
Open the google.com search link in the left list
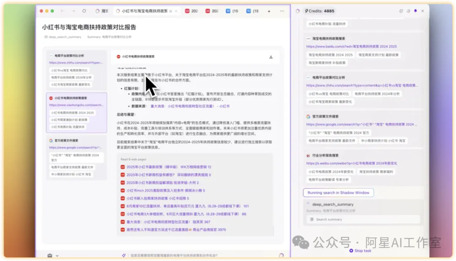click(x=75, y=147)
